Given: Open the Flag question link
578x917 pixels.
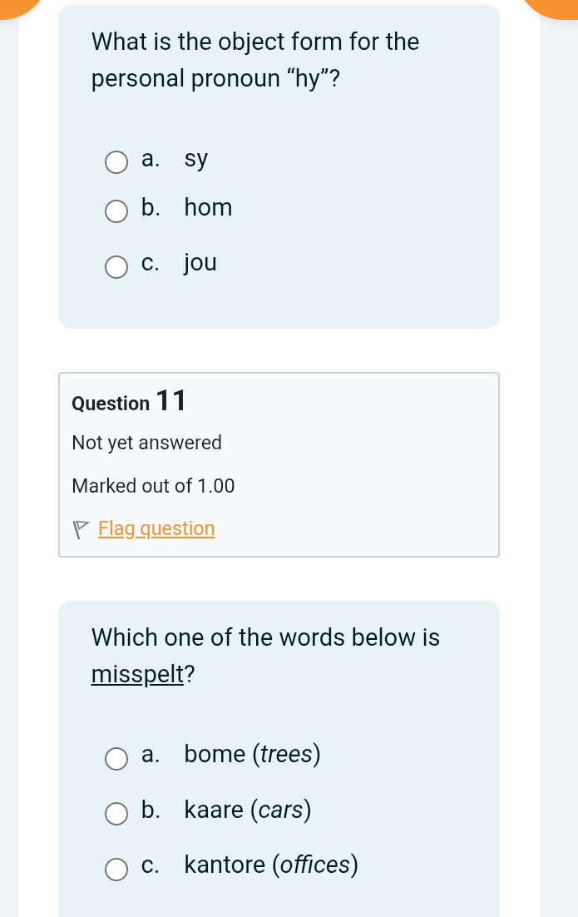Looking at the screenshot, I should [156, 528].
